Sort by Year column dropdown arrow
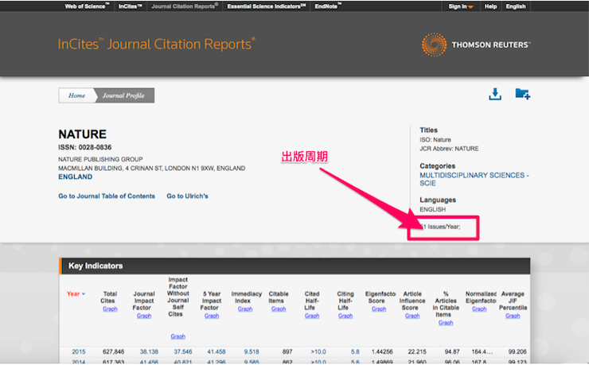Viewport: 589px width, 365px height. pyautogui.click(x=84, y=294)
